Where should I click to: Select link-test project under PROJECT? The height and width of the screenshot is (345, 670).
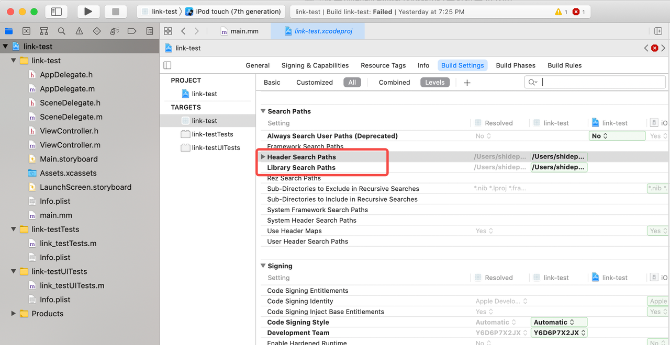pyautogui.click(x=199, y=94)
